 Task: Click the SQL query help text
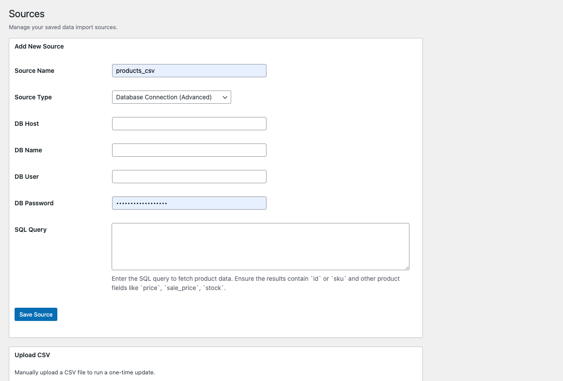[256, 283]
